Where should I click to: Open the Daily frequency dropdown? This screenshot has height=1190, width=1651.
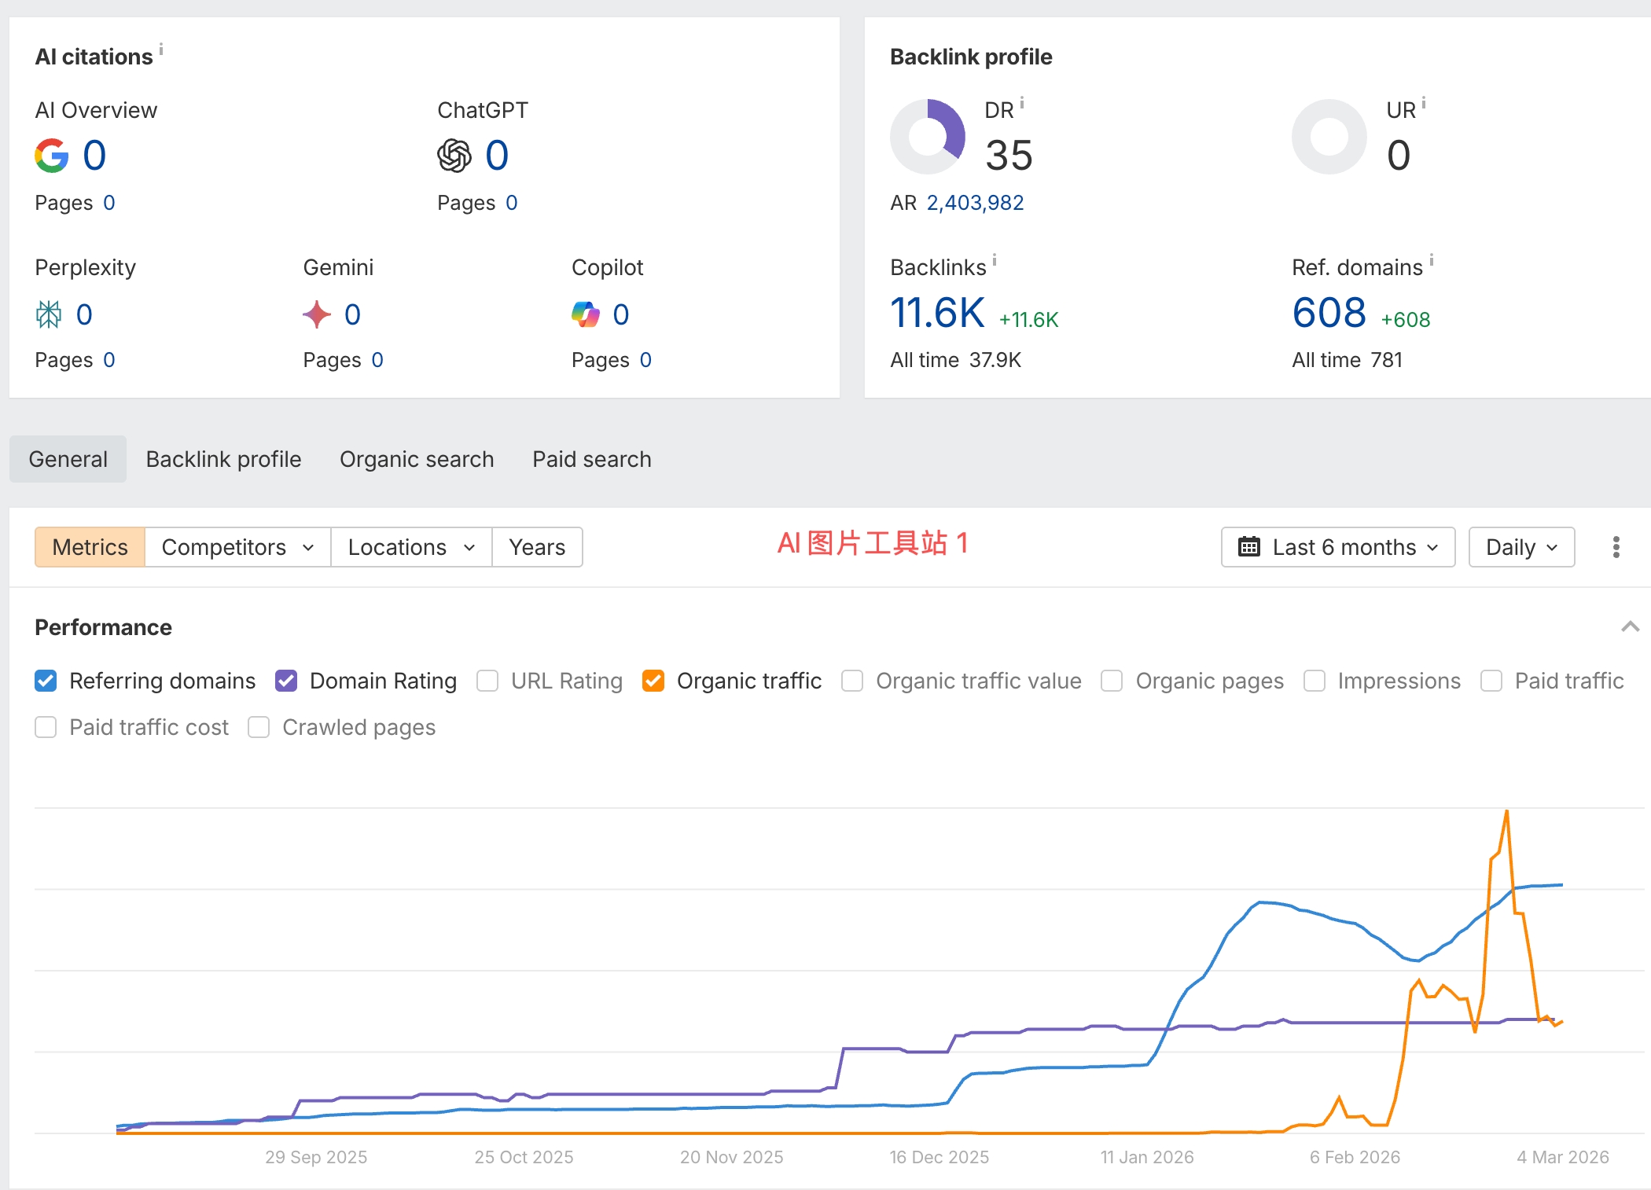(x=1520, y=547)
